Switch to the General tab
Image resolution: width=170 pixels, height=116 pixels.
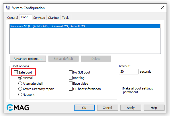point(13,18)
